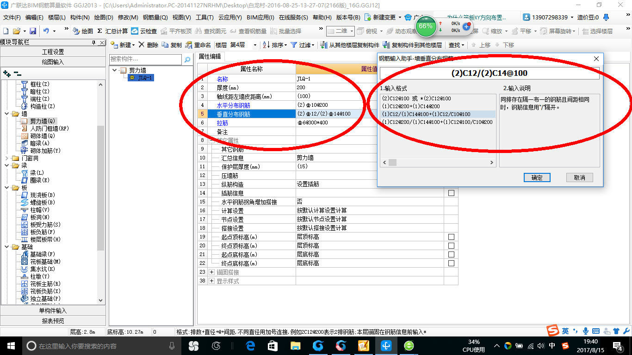Viewport: 632px width, 355px height.
Task: Click the undo arrow icon
Action: [46, 31]
